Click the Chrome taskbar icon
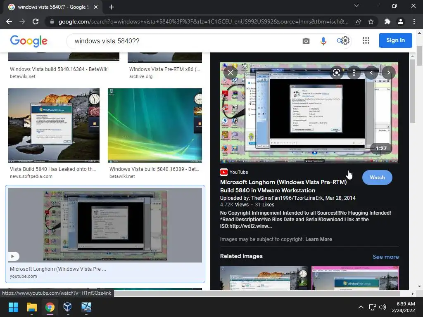This screenshot has height=317, width=423. 50,307
